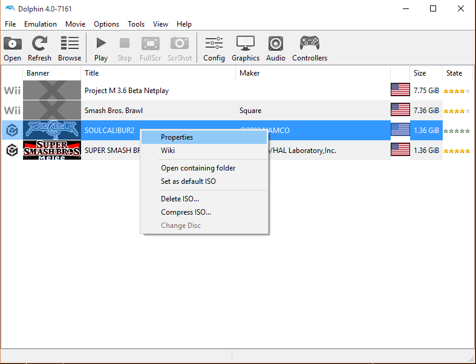Viewport: 476px width, 364px height.
Task: Click star rating of Project M row
Action: point(457,91)
